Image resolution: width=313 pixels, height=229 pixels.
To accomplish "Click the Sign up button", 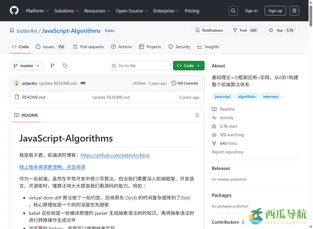I will pos(275,11).
